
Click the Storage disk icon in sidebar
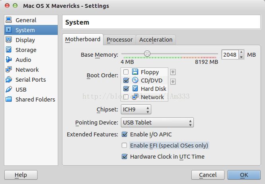(9, 50)
